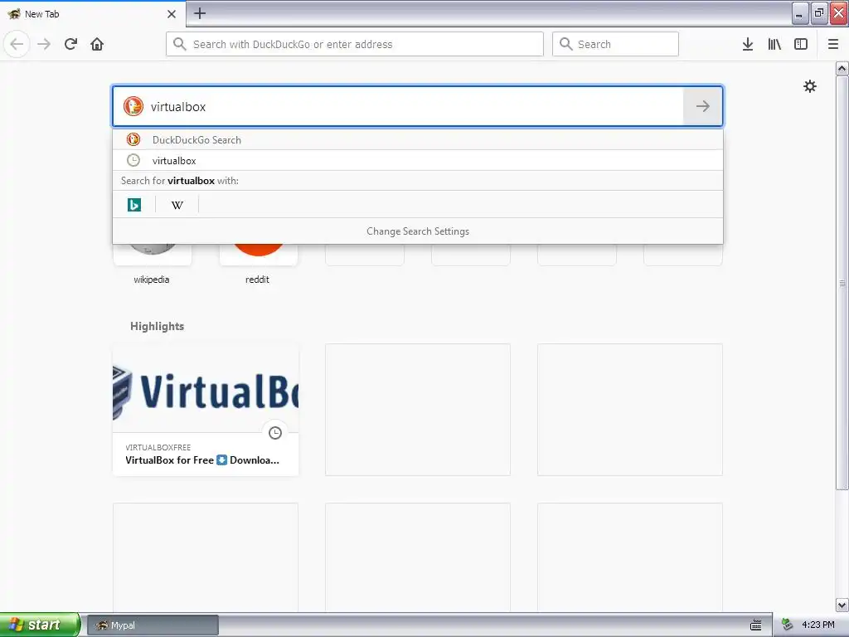
Task: Reload the current page
Action: point(70,44)
